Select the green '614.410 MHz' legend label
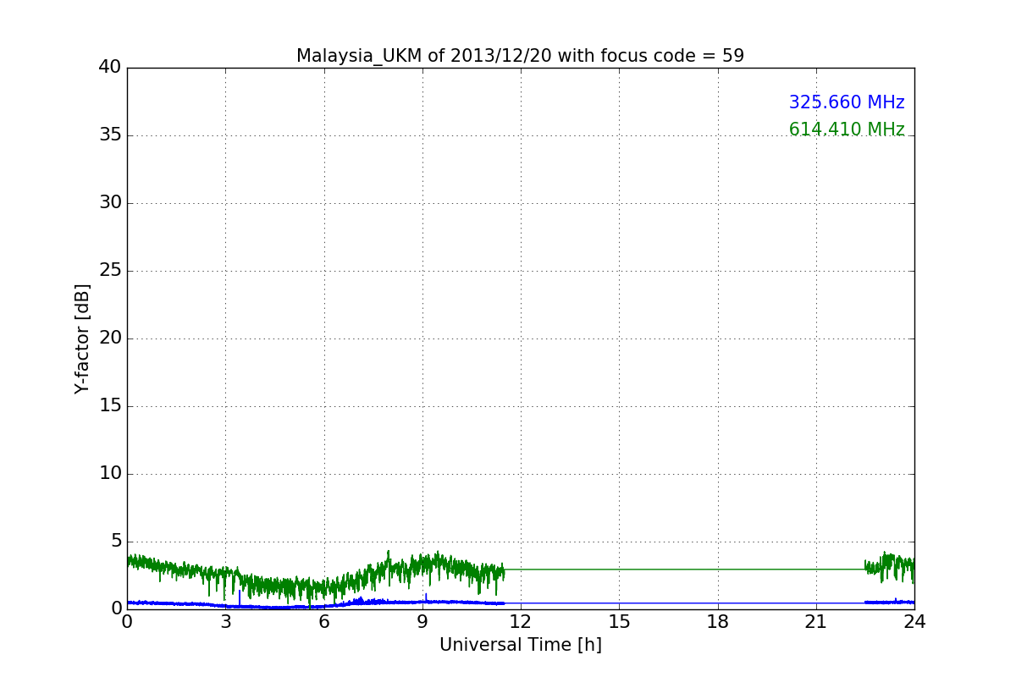Viewport: 1016px width, 677px height. coord(847,129)
